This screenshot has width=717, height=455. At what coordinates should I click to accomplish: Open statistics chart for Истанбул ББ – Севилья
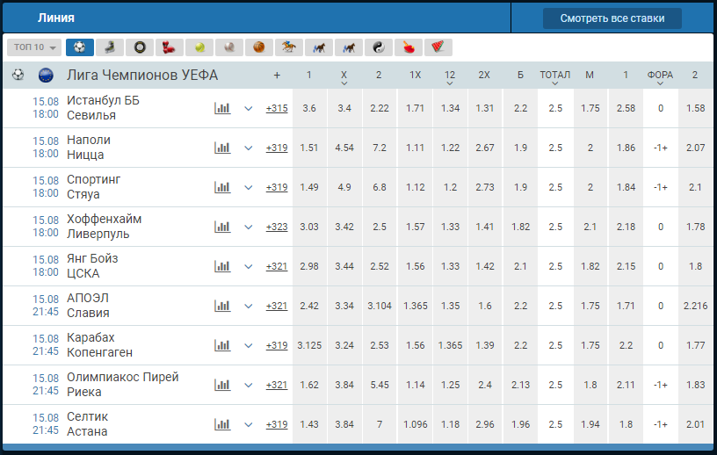pos(222,108)
